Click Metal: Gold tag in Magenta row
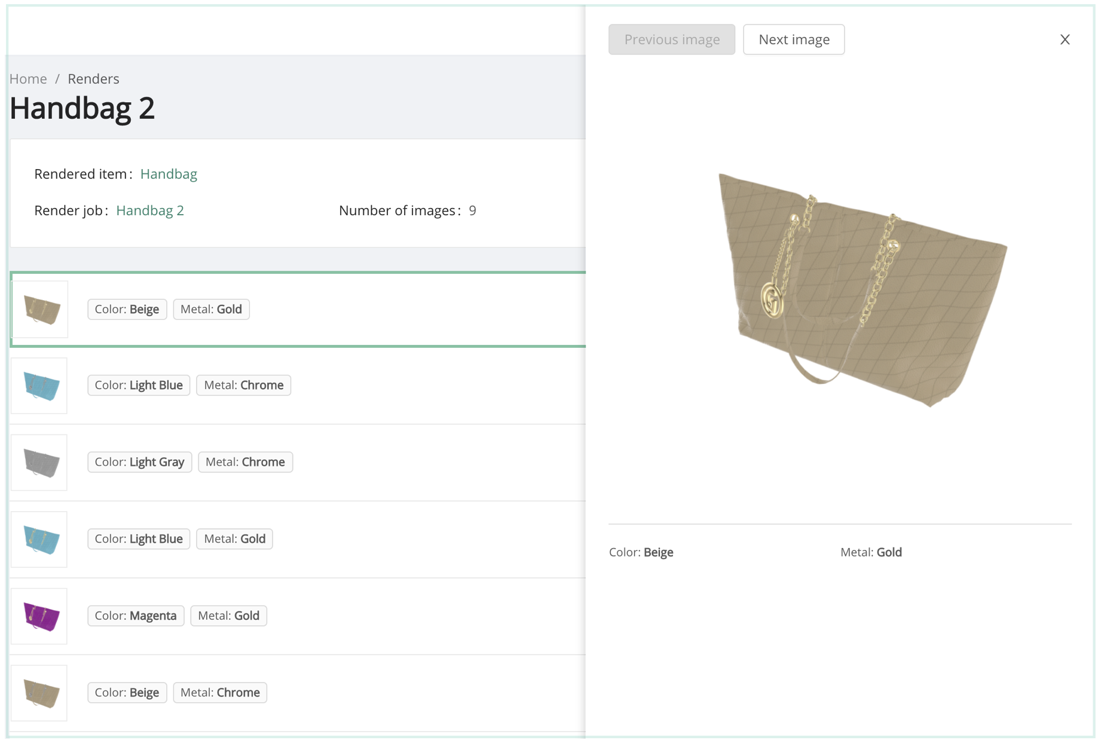Image resolution: width=1101 pixels, height=746 pixels. pyautogui.click(x=228, y=616)
